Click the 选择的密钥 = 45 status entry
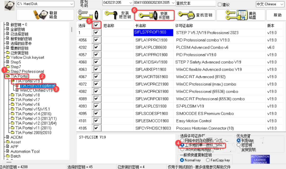Image resolution: width=286 pixels, height=169 pixels. pyautogui.click(x=80, y=167)
